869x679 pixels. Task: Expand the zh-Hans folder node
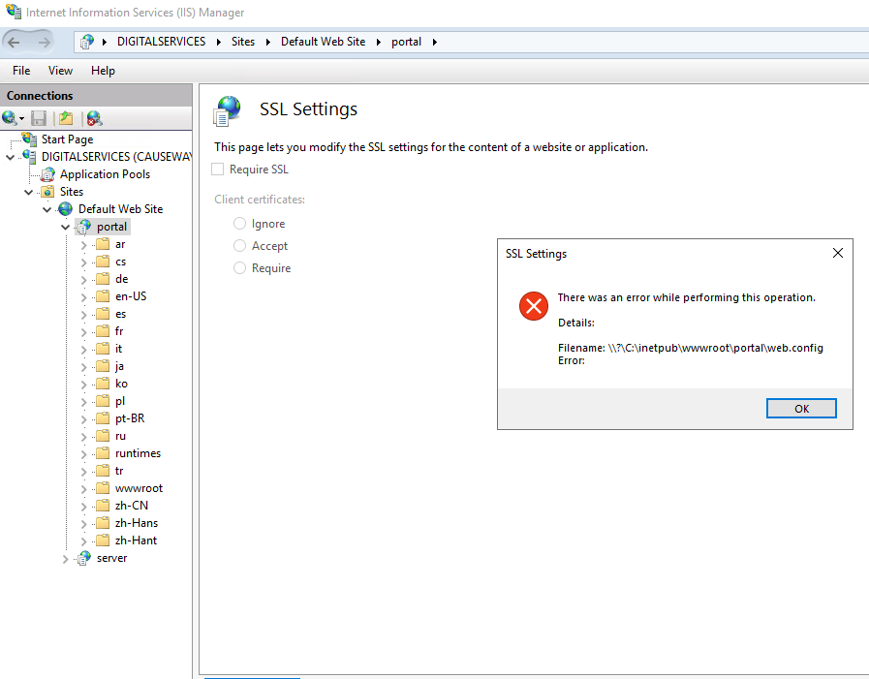click(83, 524)
